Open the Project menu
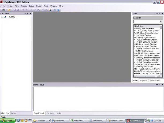The image size is (164, 123). [24, 6]
